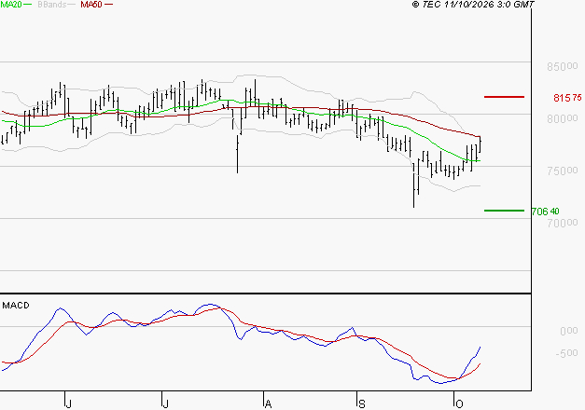Click the green 706.40 support value
Viewport: 585px width, 410px height.
tap(546, 212)
